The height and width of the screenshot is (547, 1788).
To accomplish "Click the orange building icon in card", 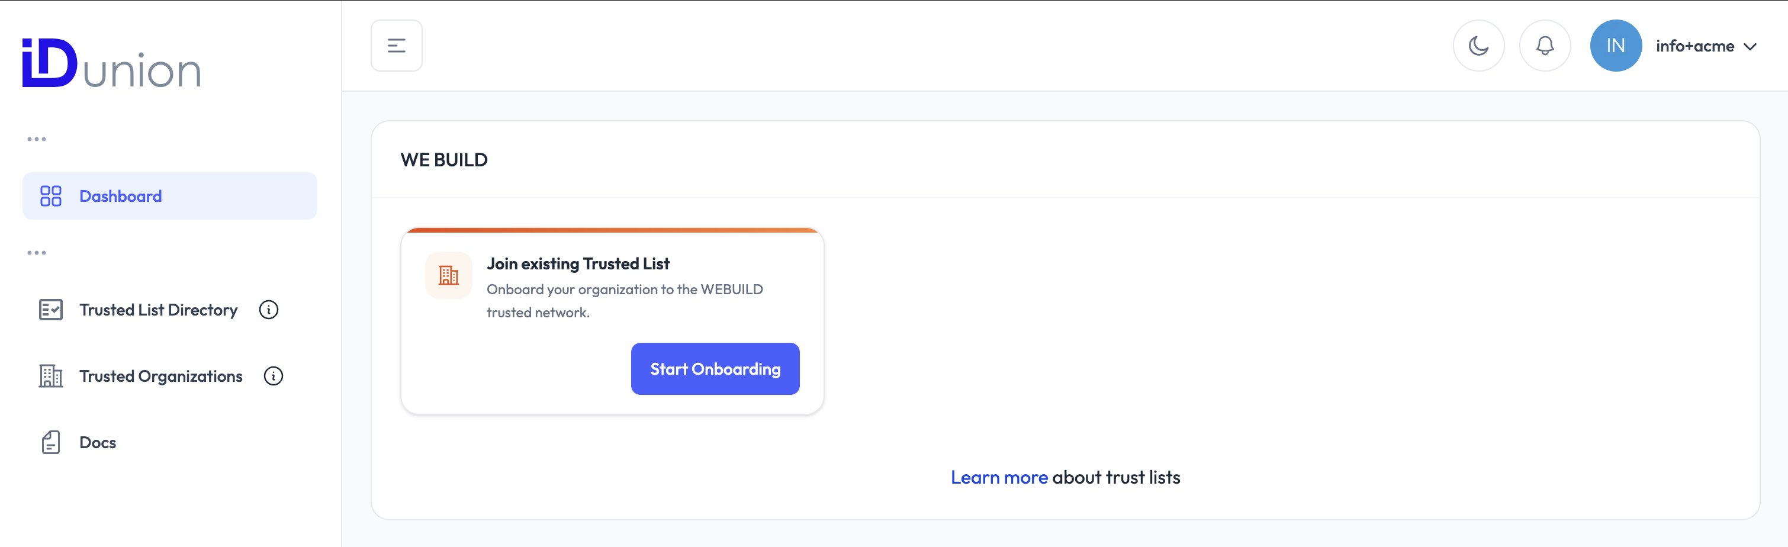I will [x=448, y=276].
